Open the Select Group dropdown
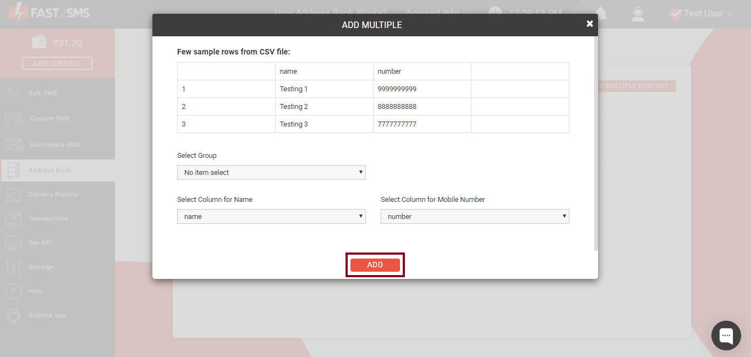The width and height of the screenshot is (751, 357). 271,172
